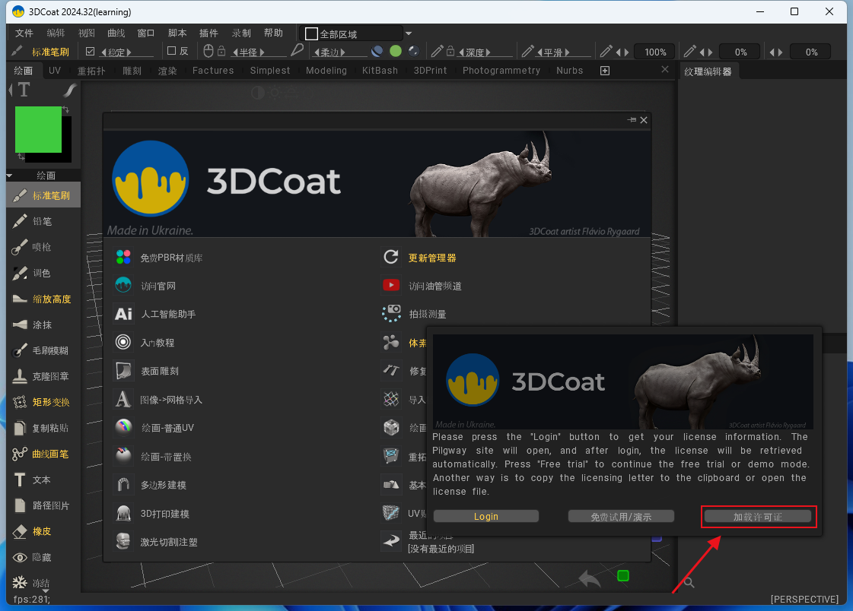Toggle the depth lock icon beside 深度
The height and width of the screenshot is (611, 853).
pyautogui.click(x=450, y=51)
